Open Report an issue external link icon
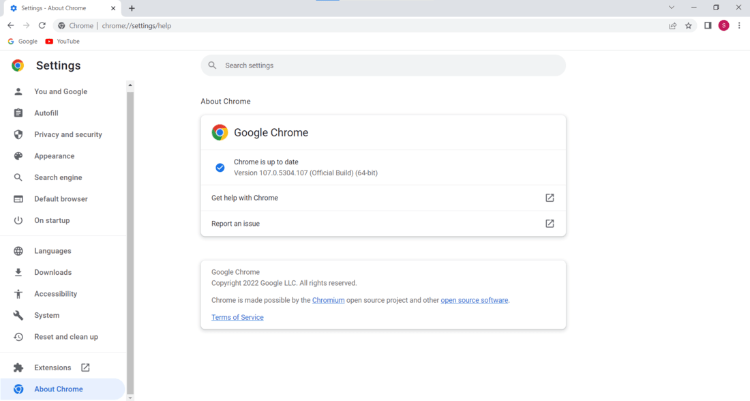This screenshot has width=750, height=401. point(550,224)
